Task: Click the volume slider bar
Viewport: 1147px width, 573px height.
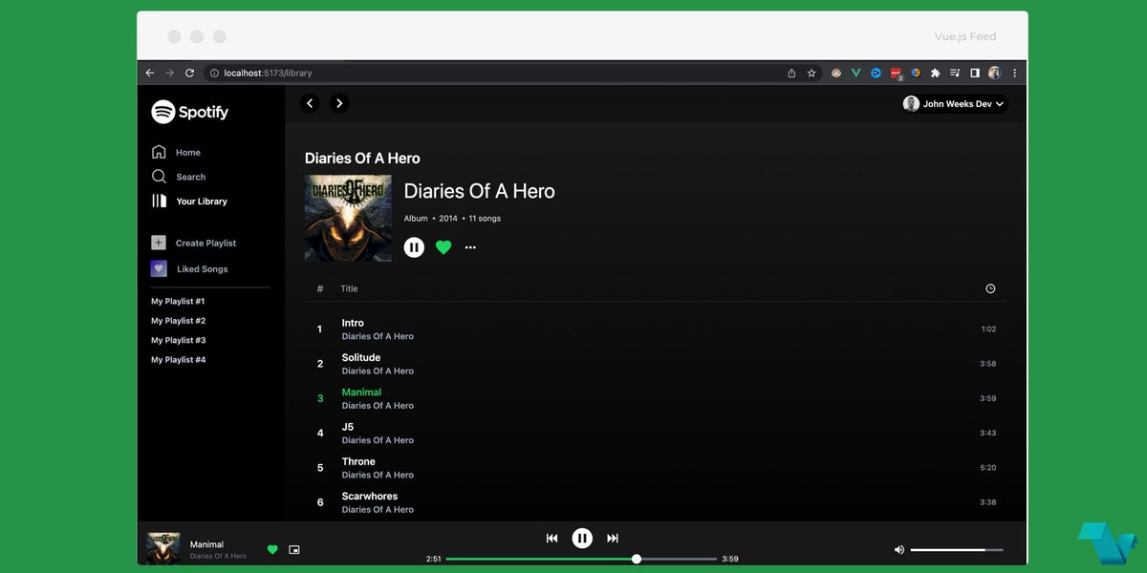Action: (x=957, y=550)
